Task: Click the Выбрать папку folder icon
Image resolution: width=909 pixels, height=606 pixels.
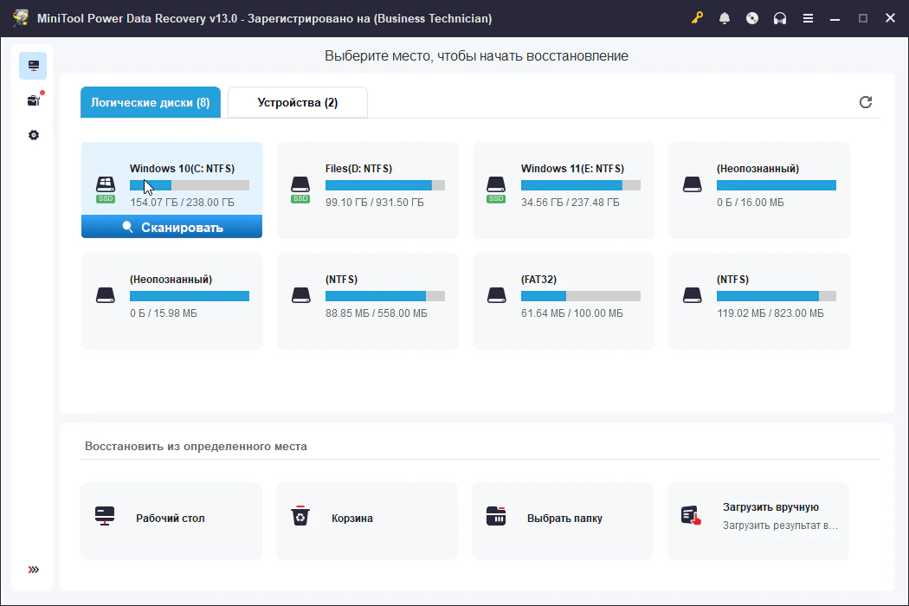Action: [496, 516]
